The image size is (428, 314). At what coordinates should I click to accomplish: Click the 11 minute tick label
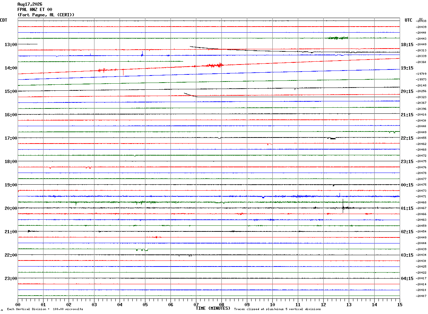(298, 304)
